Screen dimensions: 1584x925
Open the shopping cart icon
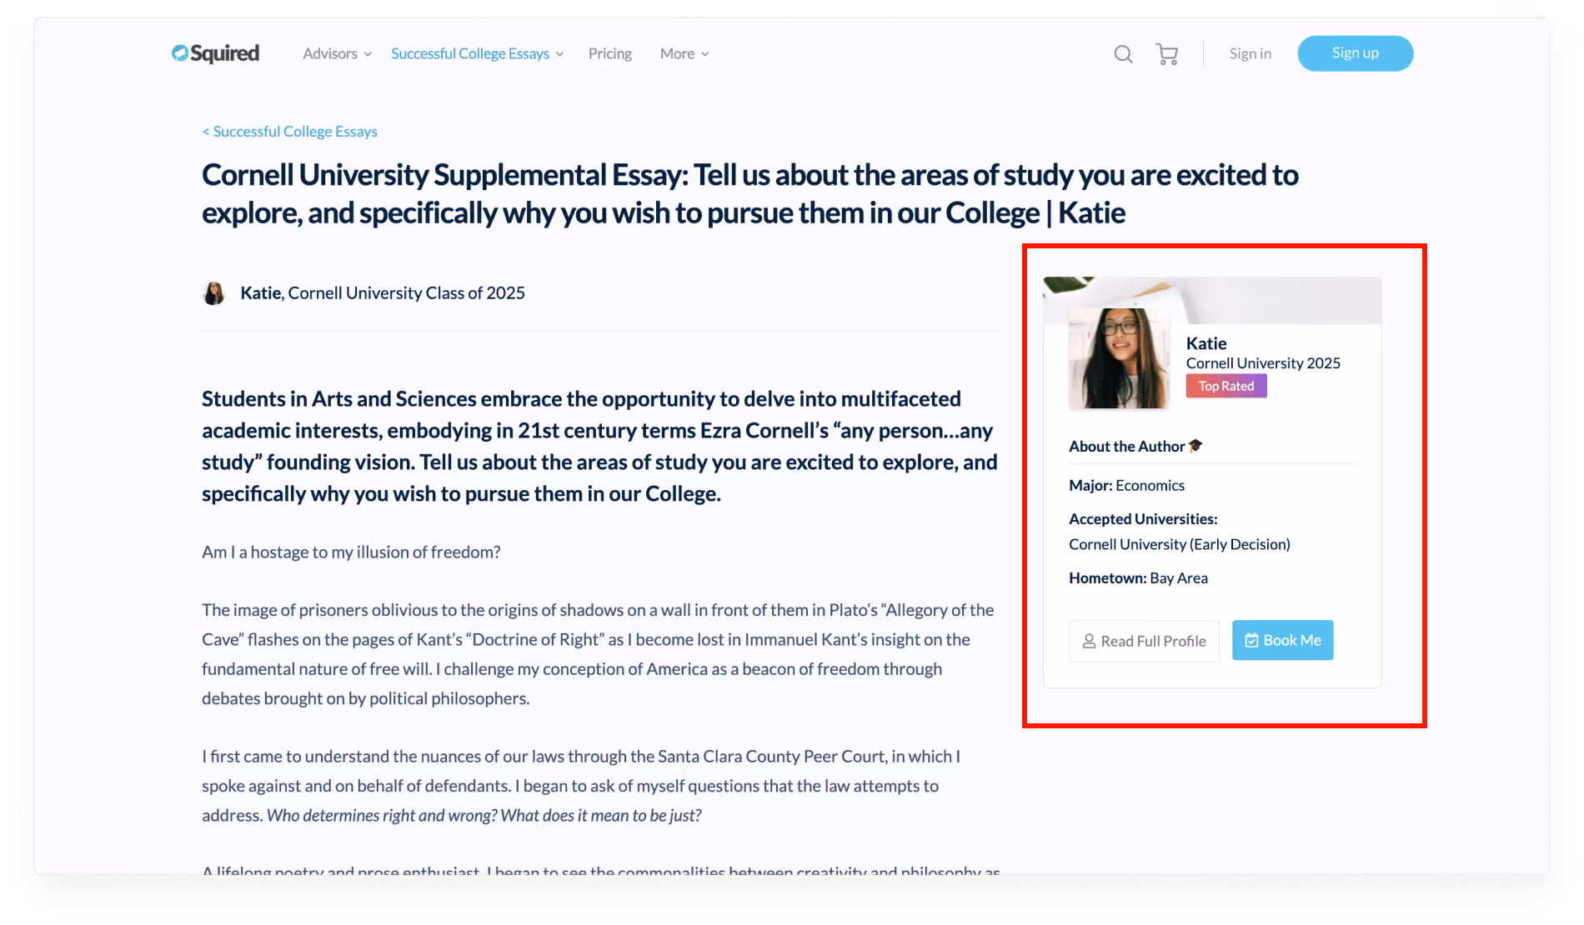(x=1167, y=54)
